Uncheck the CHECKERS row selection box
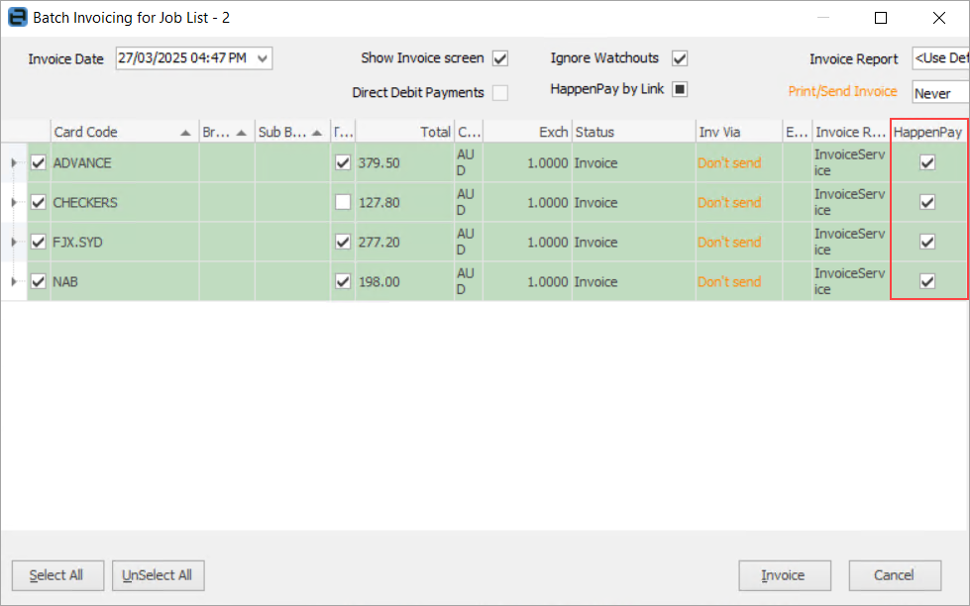970x606 pixels. click(x=39, y=202)
